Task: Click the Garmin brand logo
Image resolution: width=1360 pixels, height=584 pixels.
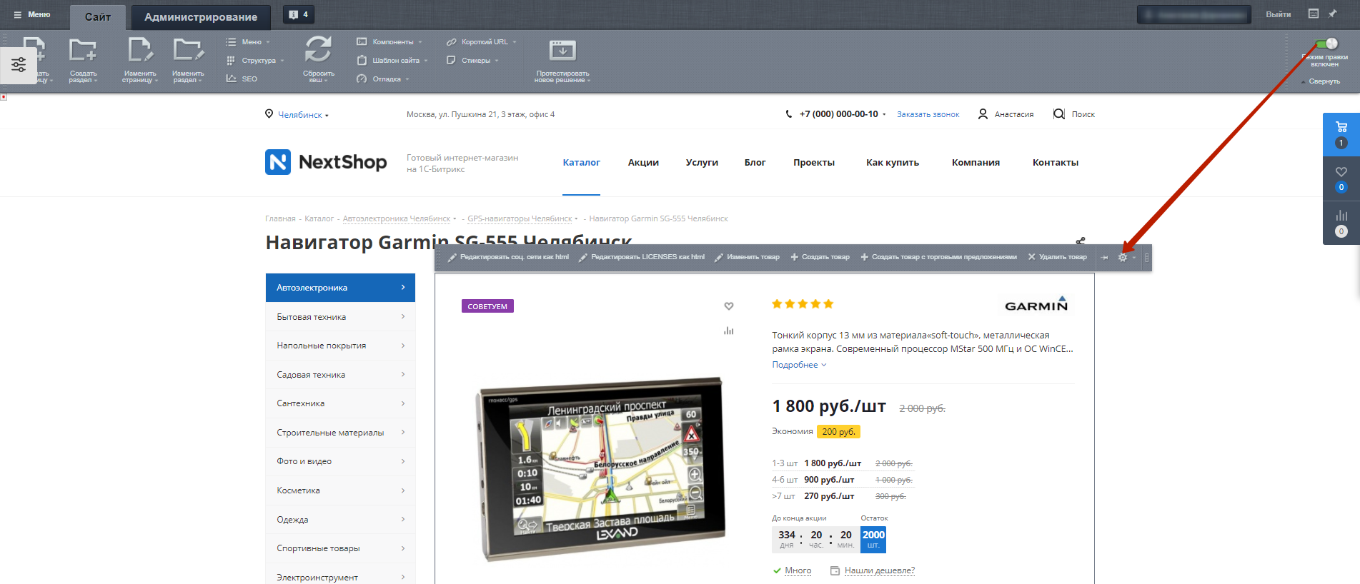Action: (1036, 305)
